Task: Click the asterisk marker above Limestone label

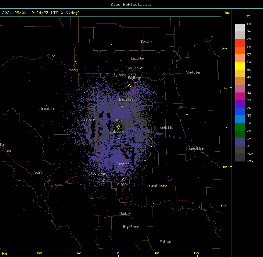Action: coord(47,106)
